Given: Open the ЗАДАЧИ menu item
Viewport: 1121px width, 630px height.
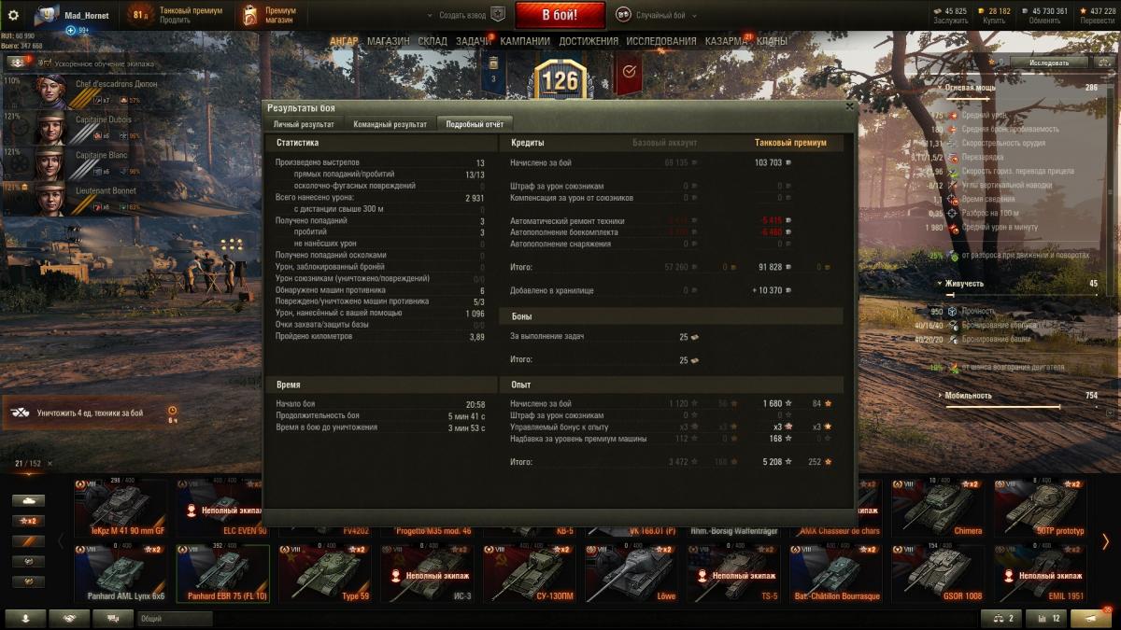Looking at the screenshot, I should click(x=474, y=41).
